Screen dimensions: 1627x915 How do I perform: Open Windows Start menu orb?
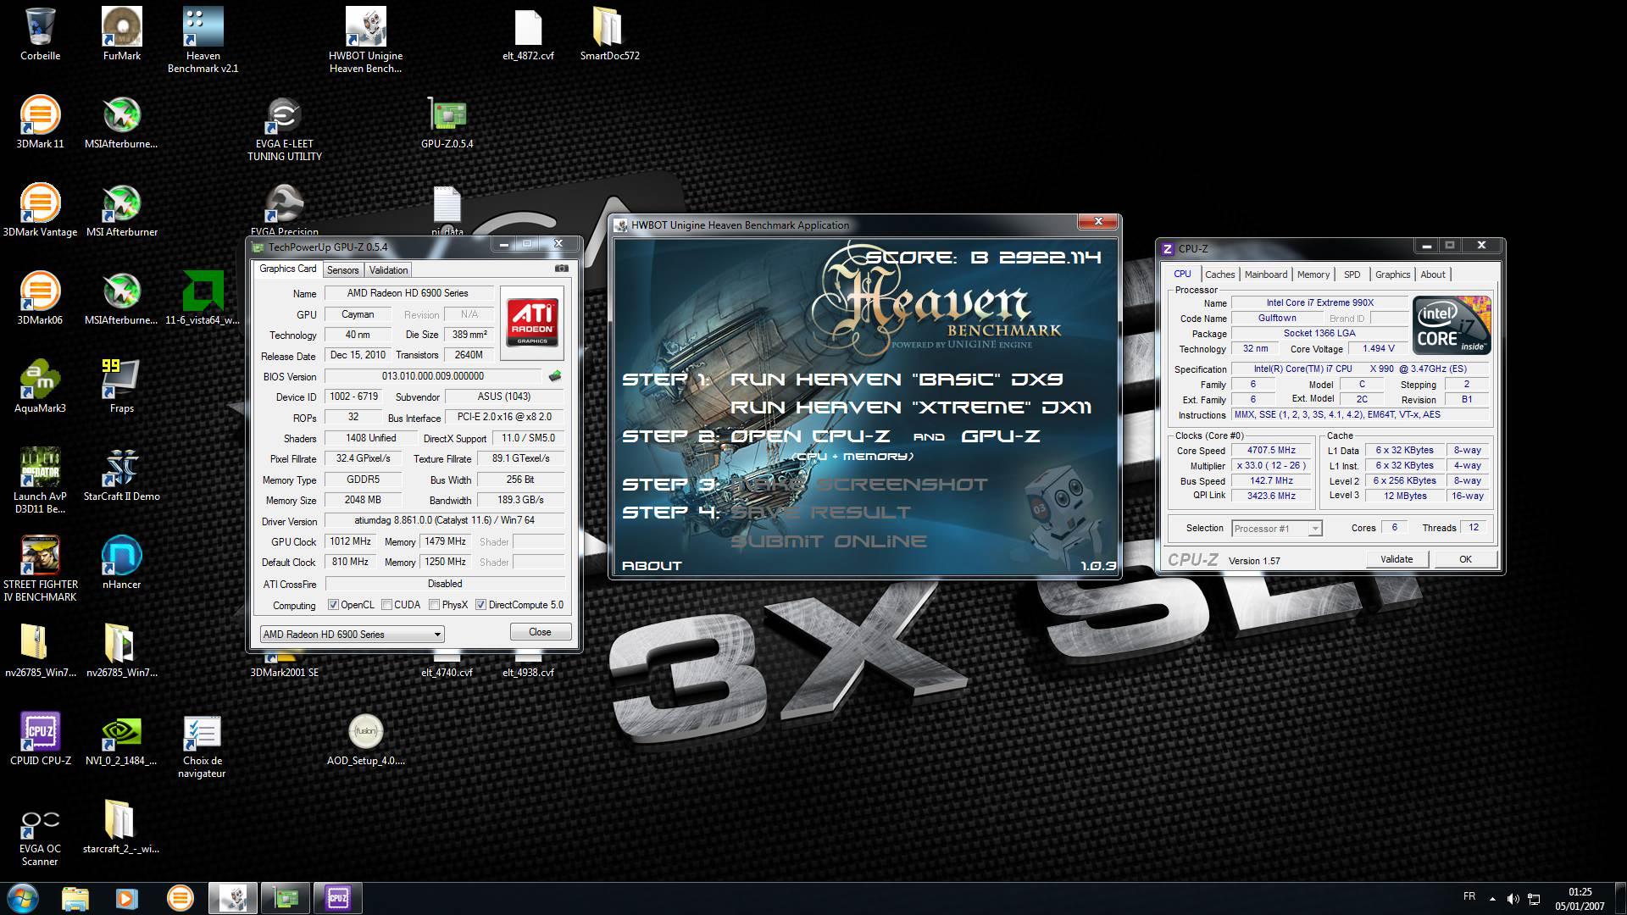pyautogui.click(x=23, y=897)
